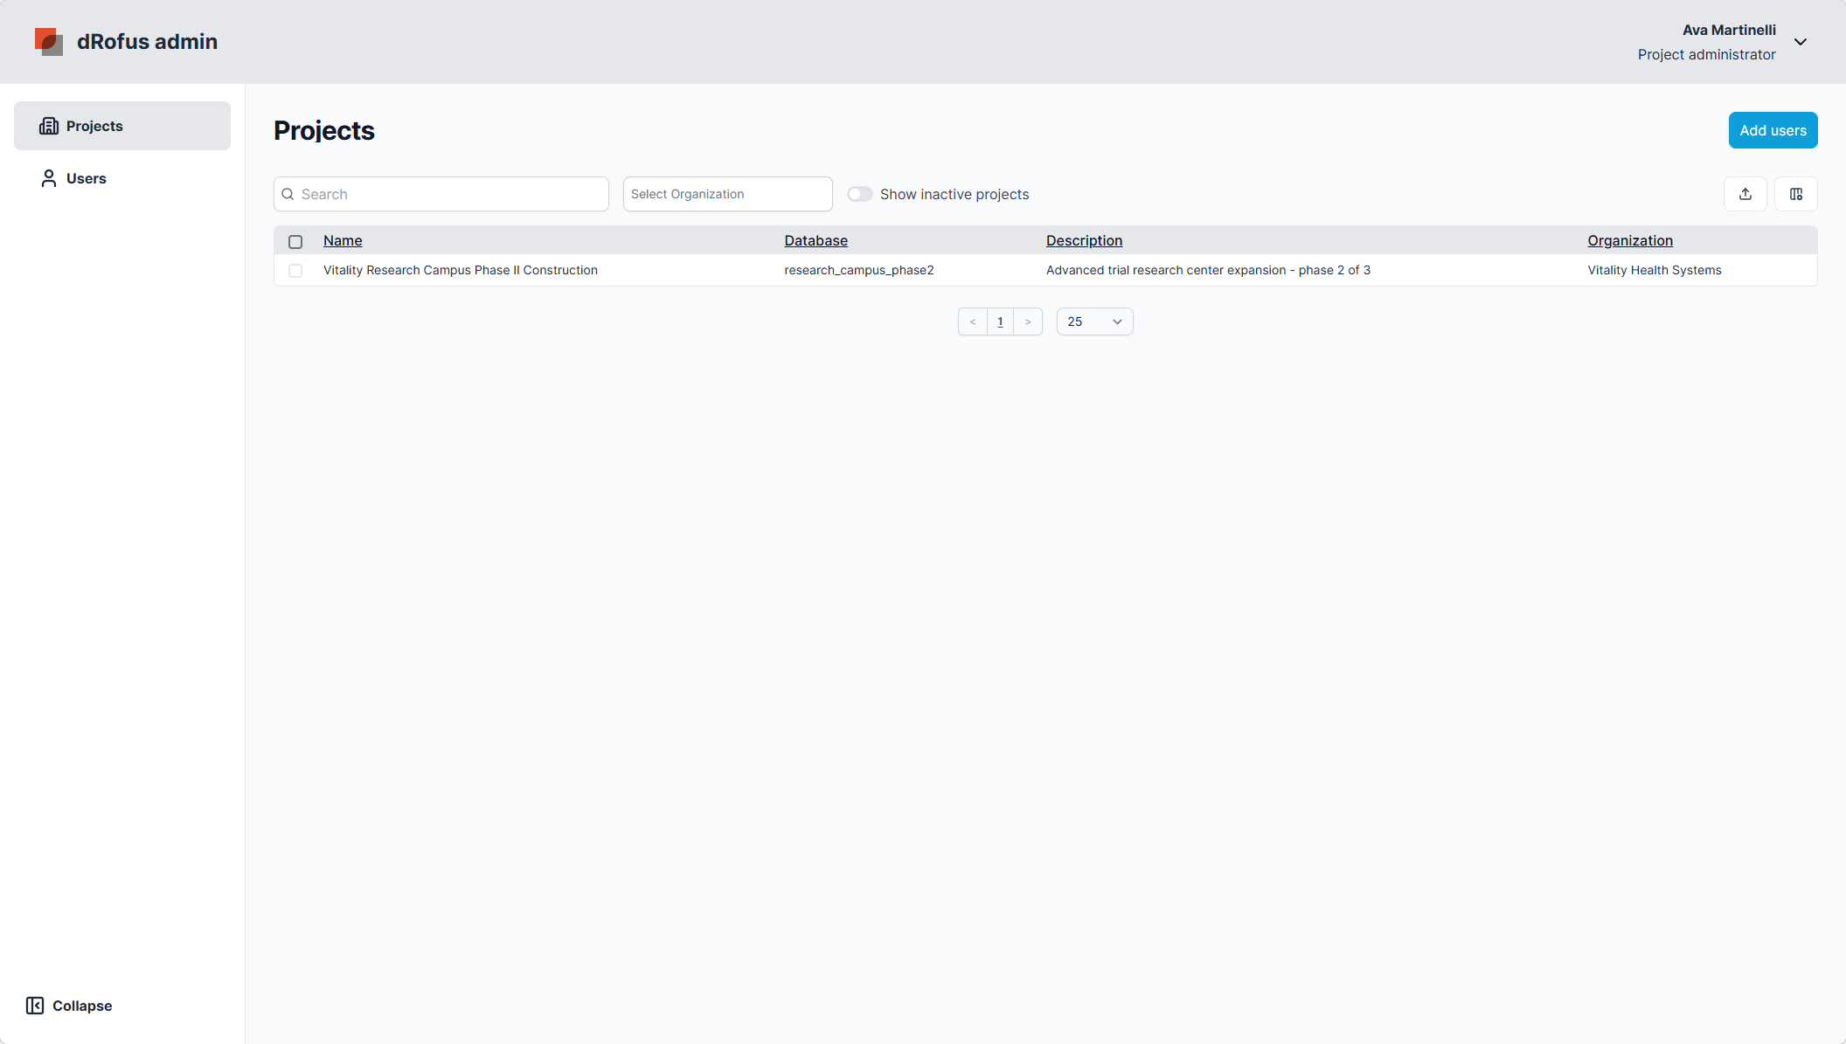
Task: Toggle Show inactive projects switch
Action: click(859, 194)
